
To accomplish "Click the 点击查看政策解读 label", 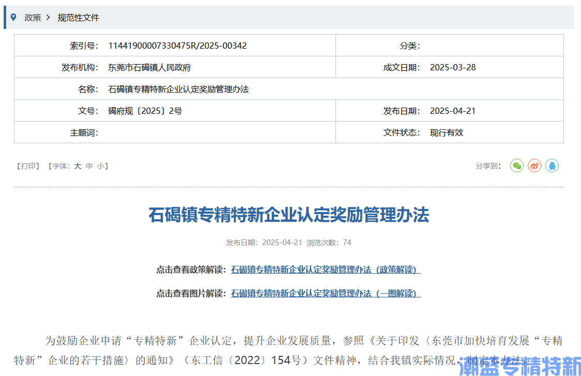I will (191, 269).
